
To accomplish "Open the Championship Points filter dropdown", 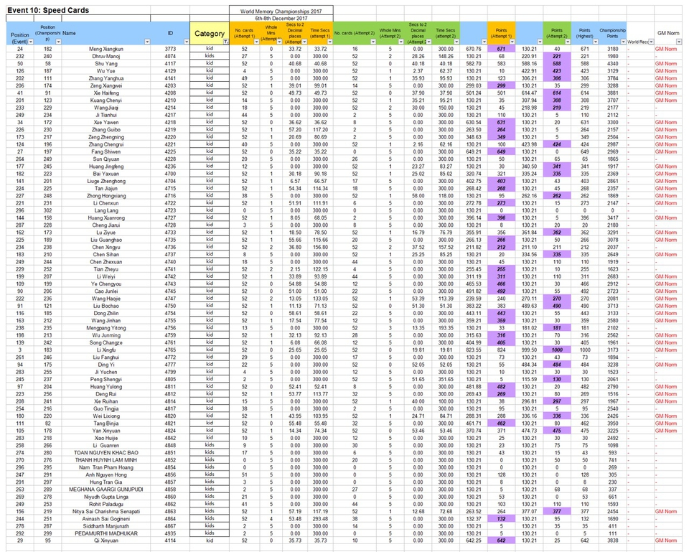I will (x=623, y=42).
